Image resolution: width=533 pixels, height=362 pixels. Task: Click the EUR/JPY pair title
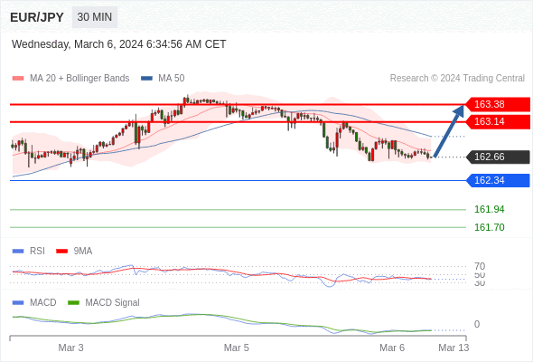pos(37,17)
